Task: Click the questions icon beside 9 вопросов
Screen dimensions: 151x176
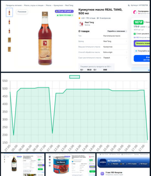Action: (98, 18)
